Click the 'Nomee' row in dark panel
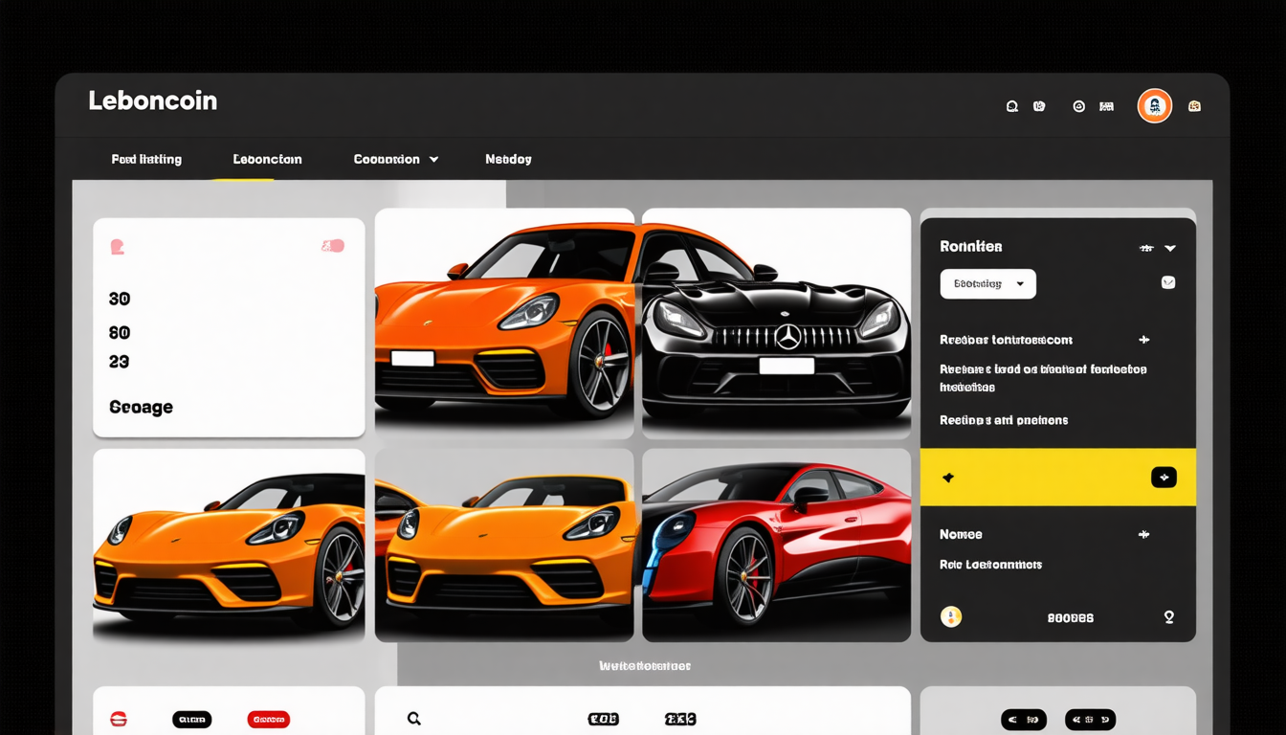1286x735 pixels. [962, 534]
